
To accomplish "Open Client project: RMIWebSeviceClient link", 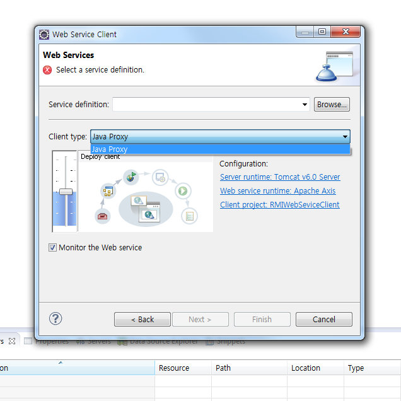I will pyautogui.click(x=279, y=205).
